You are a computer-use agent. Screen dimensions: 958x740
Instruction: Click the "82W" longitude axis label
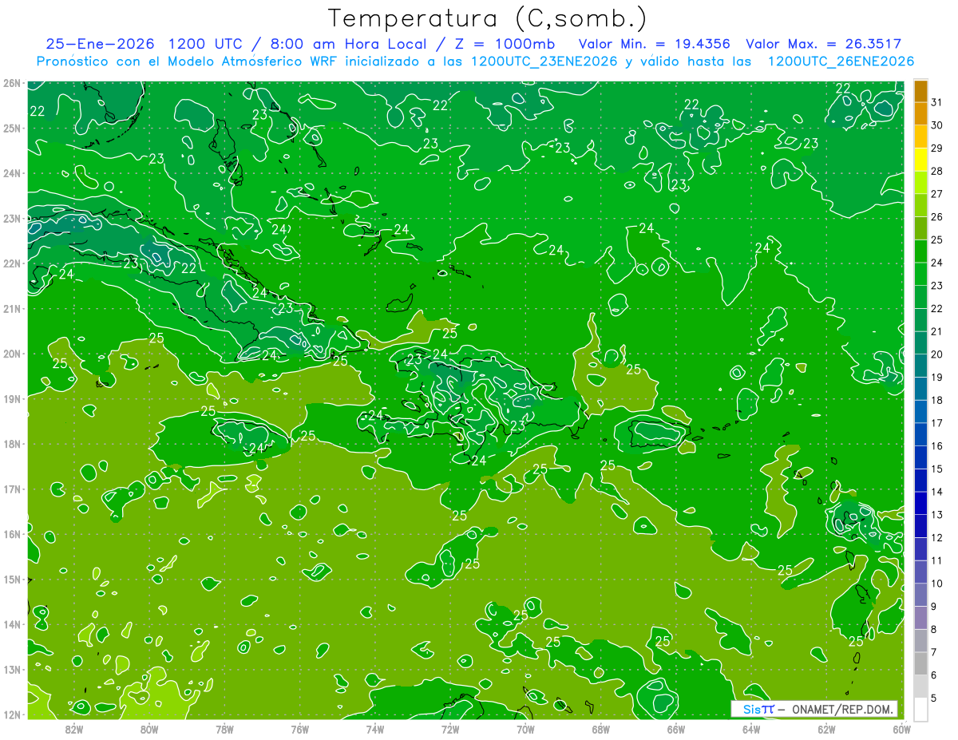[x=73, y=728]
